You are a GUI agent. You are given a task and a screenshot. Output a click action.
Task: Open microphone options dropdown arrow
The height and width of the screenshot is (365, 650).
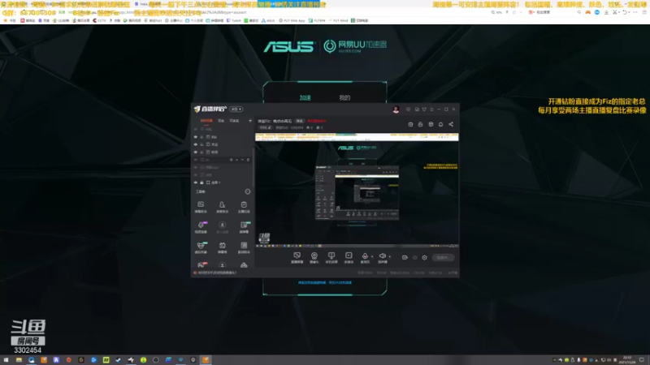click(372, 256)
